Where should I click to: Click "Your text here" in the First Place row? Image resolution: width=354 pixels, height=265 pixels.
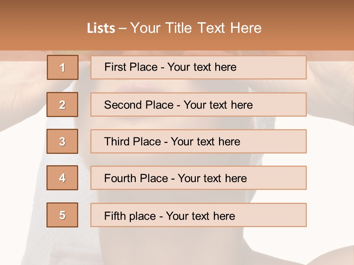(202, 67)
